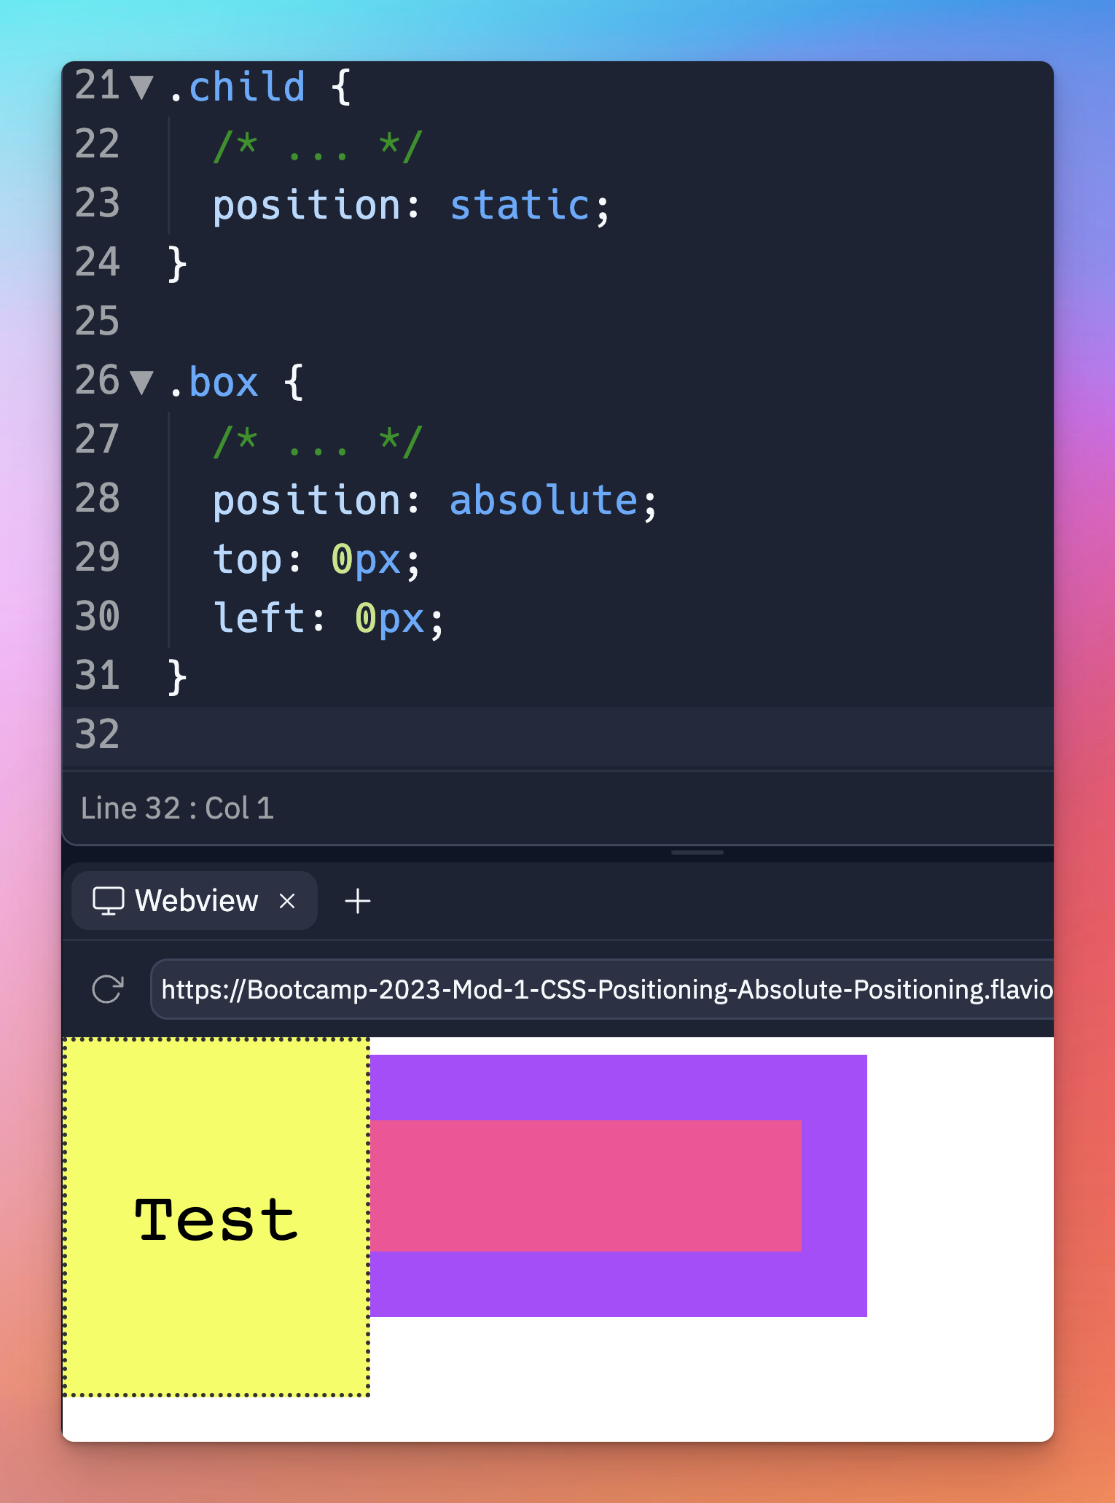Viewport: 1115px width, 1503px height.
Task: Click line number 28 in gutter
Action: click(x=97, y=499)
